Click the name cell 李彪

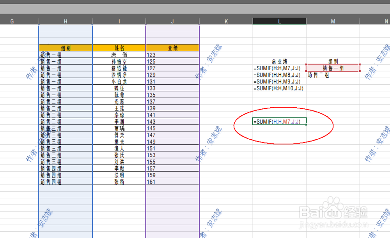tap(119, 169)
